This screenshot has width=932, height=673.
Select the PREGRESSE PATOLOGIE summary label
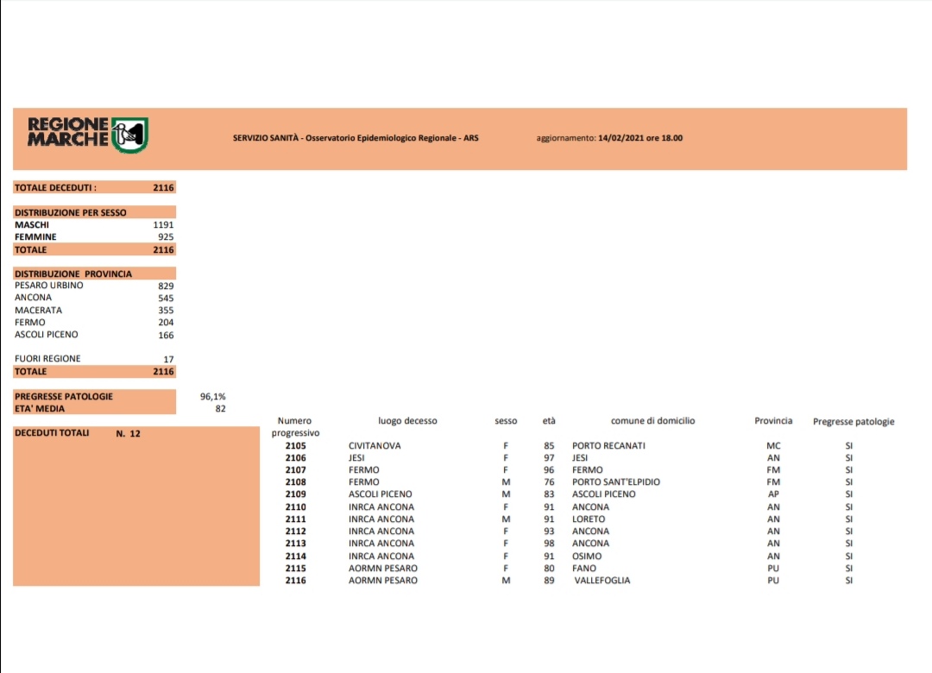64,397
